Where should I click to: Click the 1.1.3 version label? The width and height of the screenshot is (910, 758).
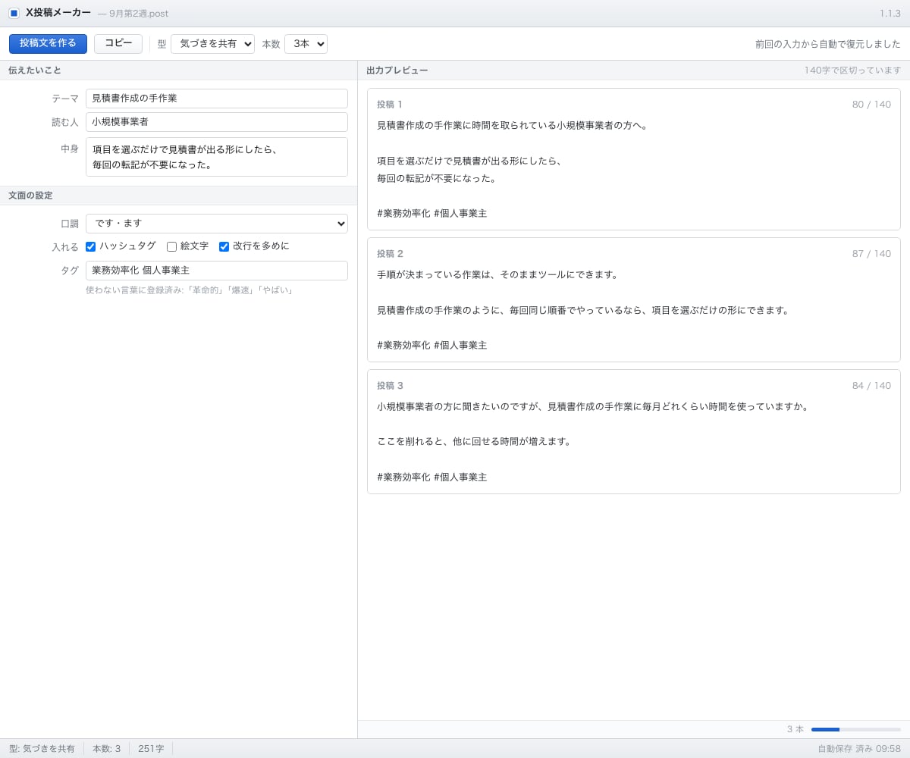pyautogui.click(x=890, y=14)
